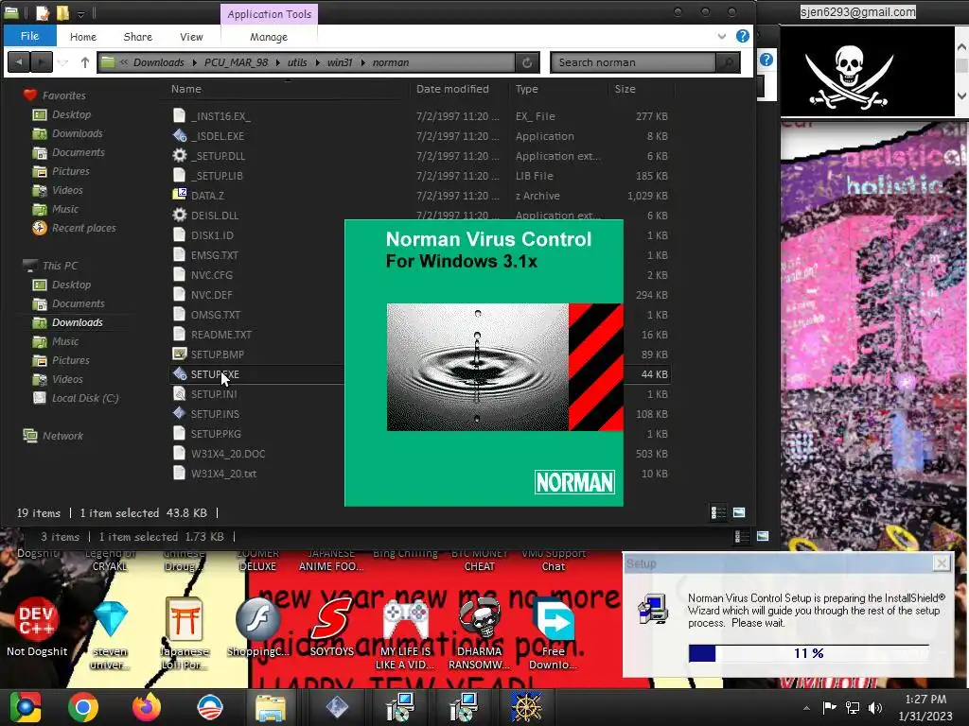Select the _ISDEL.EXE application icon
This screenshot has width=969, height=726.
click(x=179, y=135)
